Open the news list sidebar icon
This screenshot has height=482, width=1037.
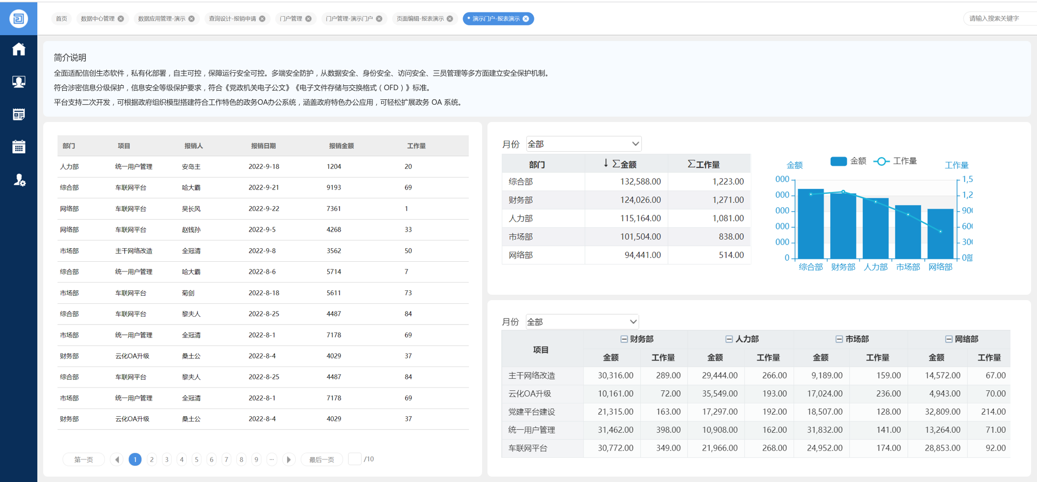click(19, 114)
